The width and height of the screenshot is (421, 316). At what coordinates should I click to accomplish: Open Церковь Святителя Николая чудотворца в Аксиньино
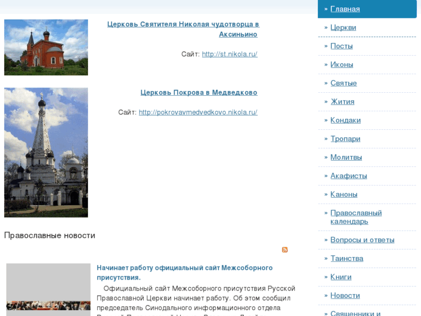[x=184, y=30]
